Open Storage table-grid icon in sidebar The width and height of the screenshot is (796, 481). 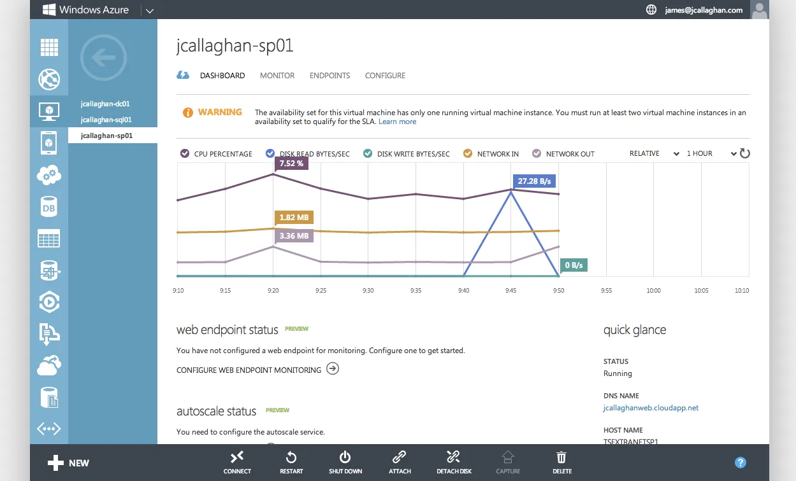(49, 239)
